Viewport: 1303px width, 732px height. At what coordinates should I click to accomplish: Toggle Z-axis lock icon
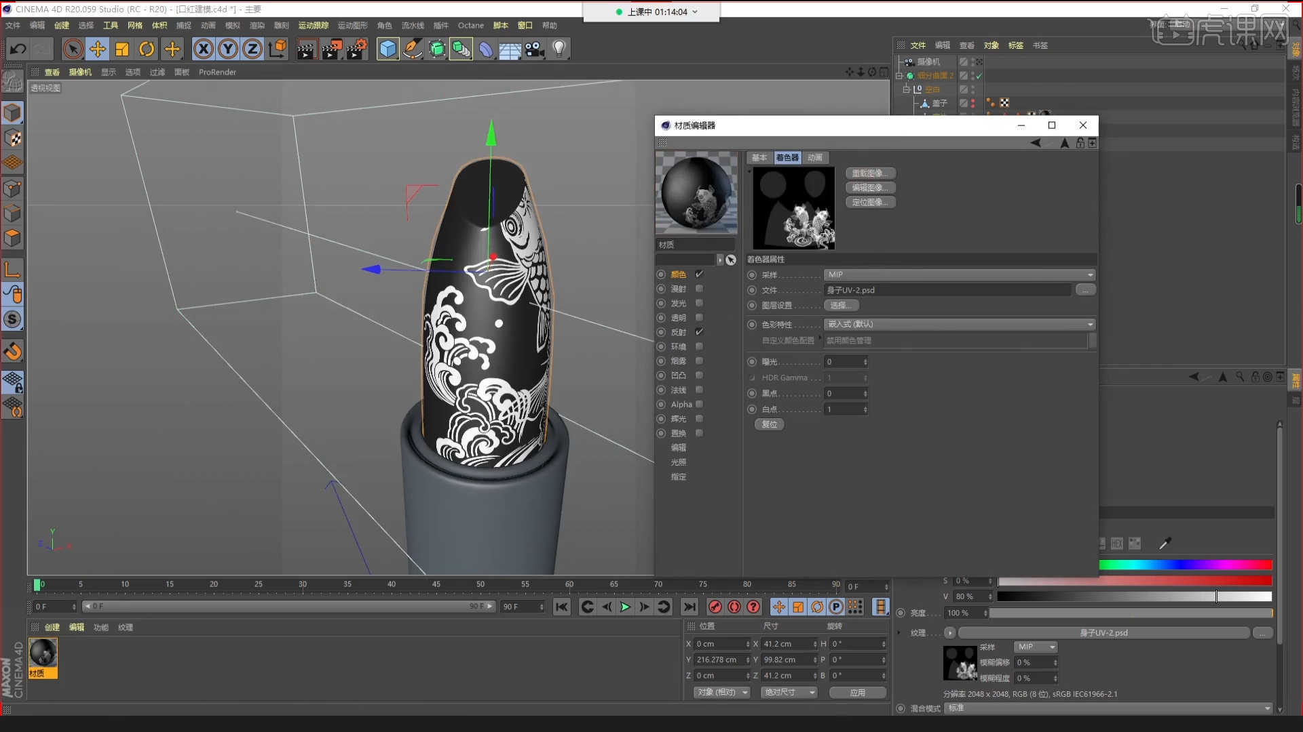point(252,49)
